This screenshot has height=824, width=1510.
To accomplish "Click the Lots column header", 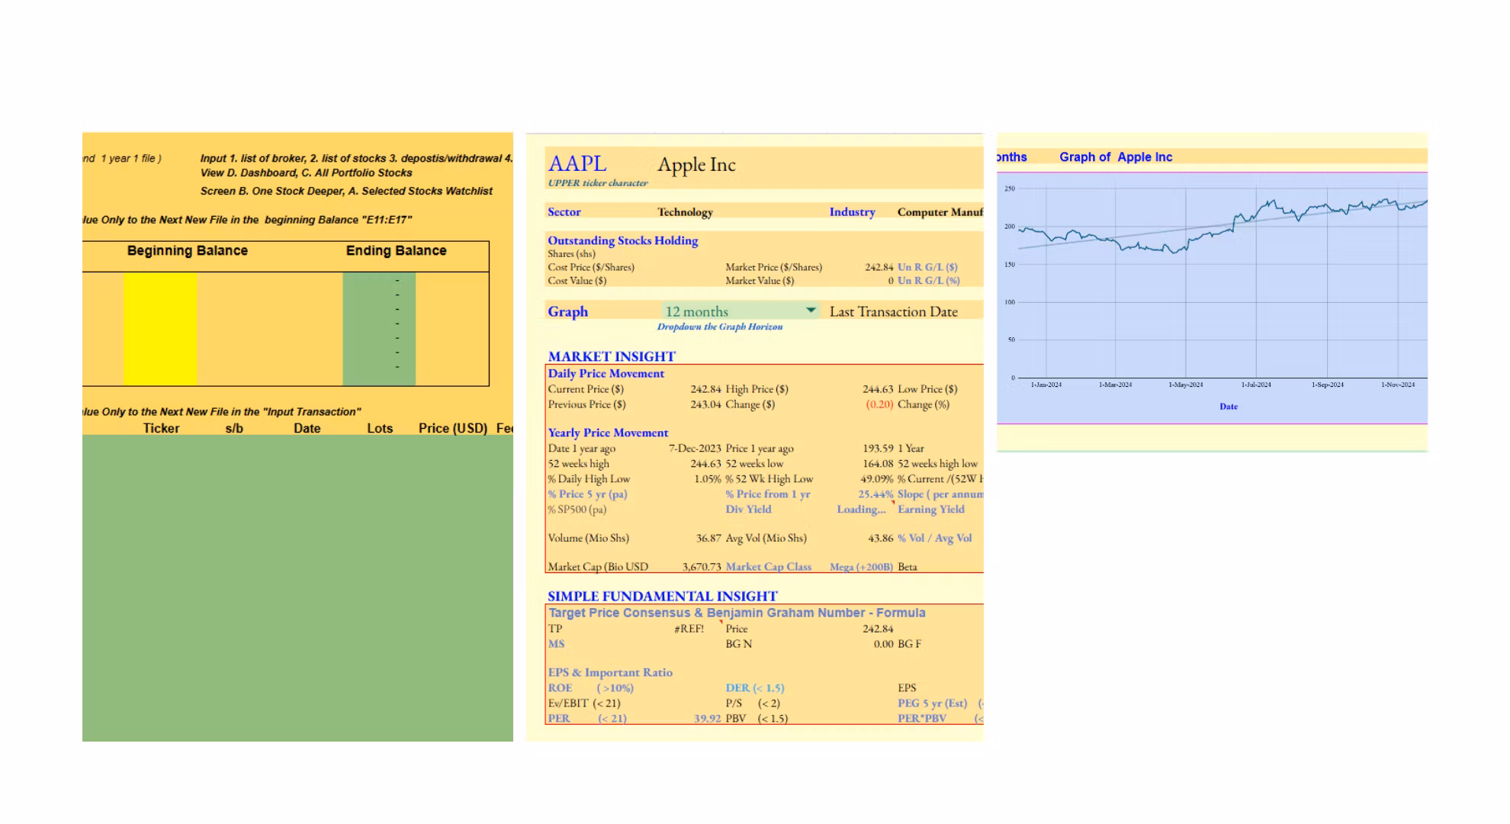I will (x=379, y=428).
